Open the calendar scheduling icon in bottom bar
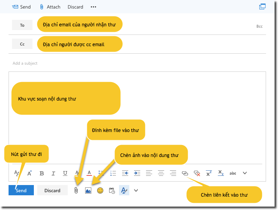The height and width of the screenshot is (210, 278). pyautogui.click(x=112, y=191)
